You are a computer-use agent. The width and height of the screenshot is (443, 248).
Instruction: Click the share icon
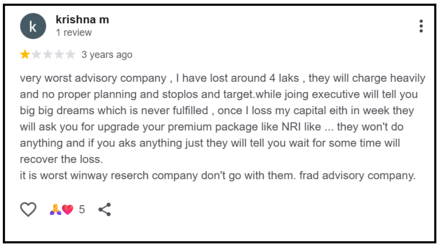point(105,209)
